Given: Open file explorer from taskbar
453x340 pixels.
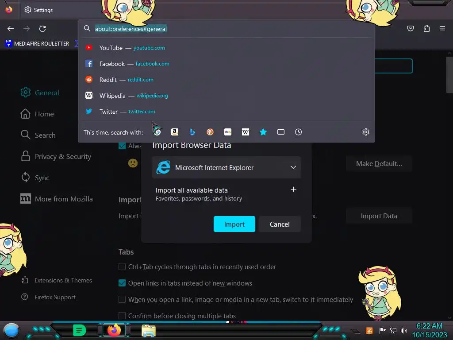Looking at the screenshot, I should [x=149, y=331].
